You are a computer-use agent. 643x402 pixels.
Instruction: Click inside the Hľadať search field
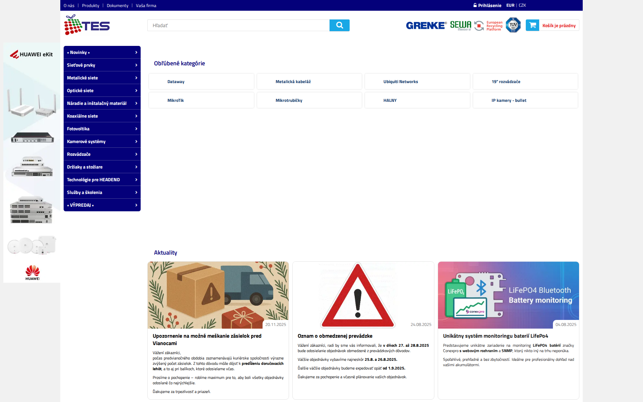point(238,25)
